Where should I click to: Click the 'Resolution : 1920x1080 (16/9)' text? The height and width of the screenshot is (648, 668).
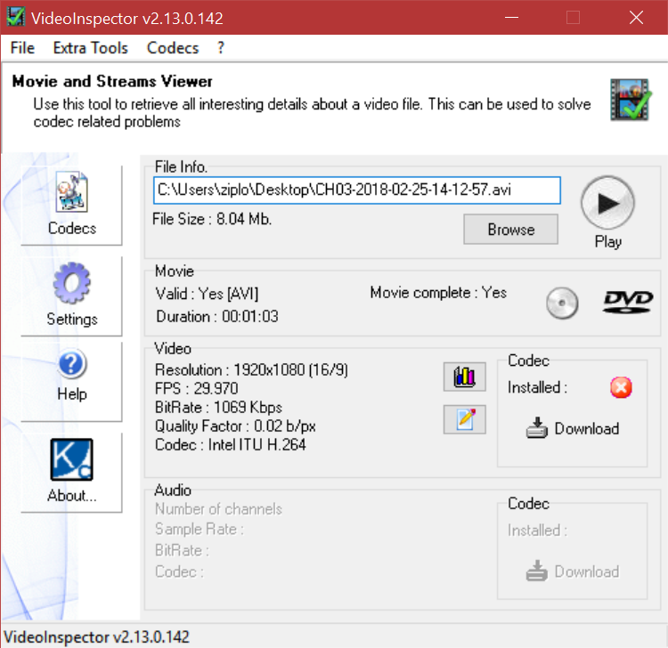click(x=251, y=369)
